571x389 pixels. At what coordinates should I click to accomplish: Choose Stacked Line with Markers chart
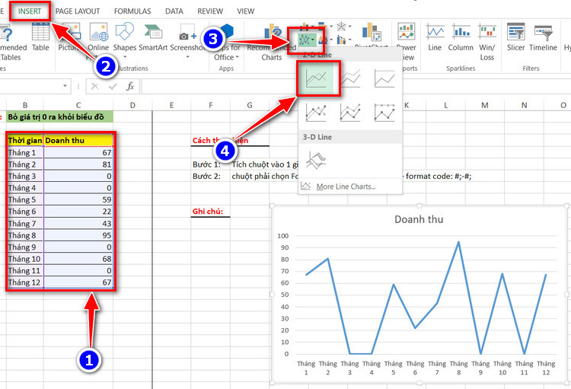(x=350, y=112)
